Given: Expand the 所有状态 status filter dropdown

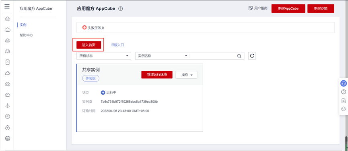Looking at the screenshot, I should 104,56.
